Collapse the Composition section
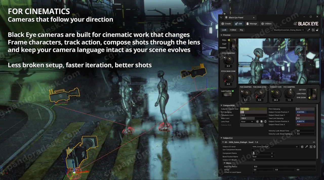The height and width of the screenshot is (180, 324). click(x=221, y=105)
